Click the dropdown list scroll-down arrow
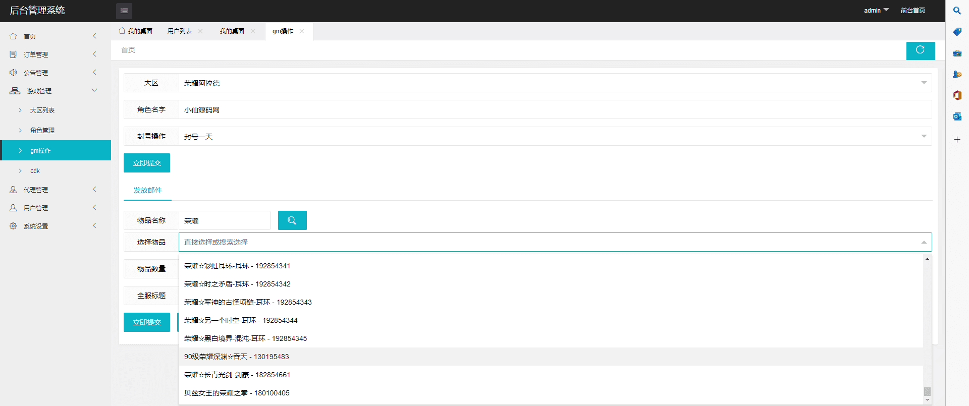Screen dimensions: 969x406 [927, 400]
